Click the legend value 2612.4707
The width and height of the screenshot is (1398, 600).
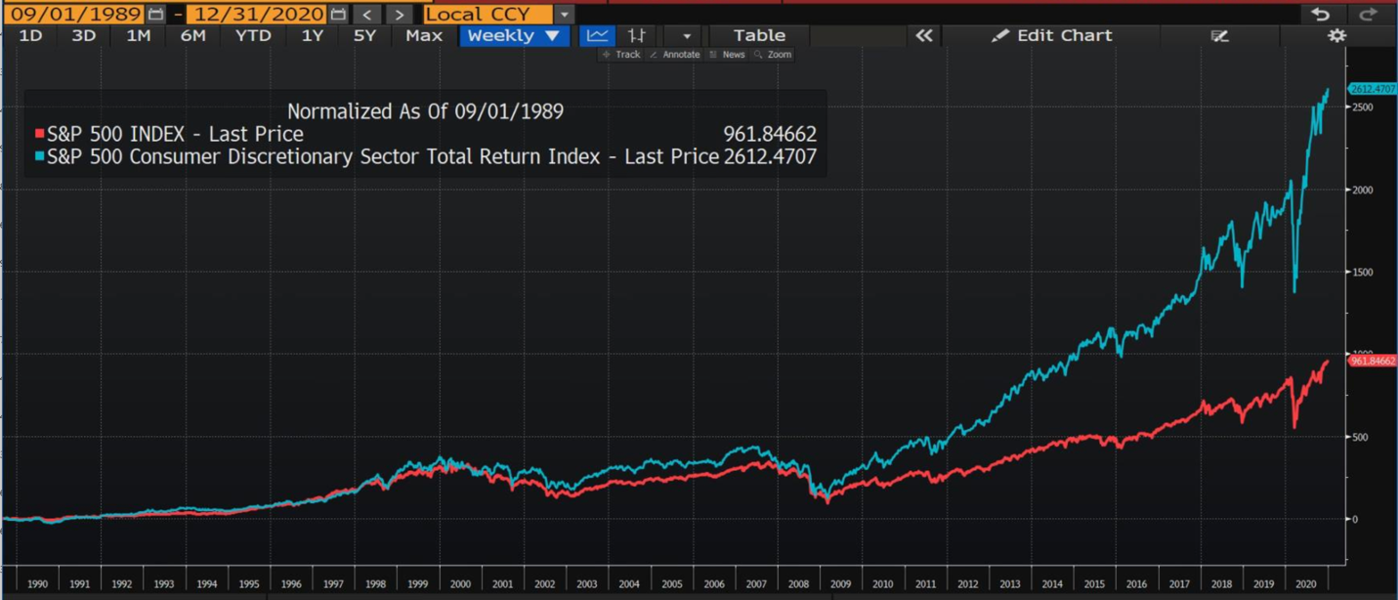770,156
